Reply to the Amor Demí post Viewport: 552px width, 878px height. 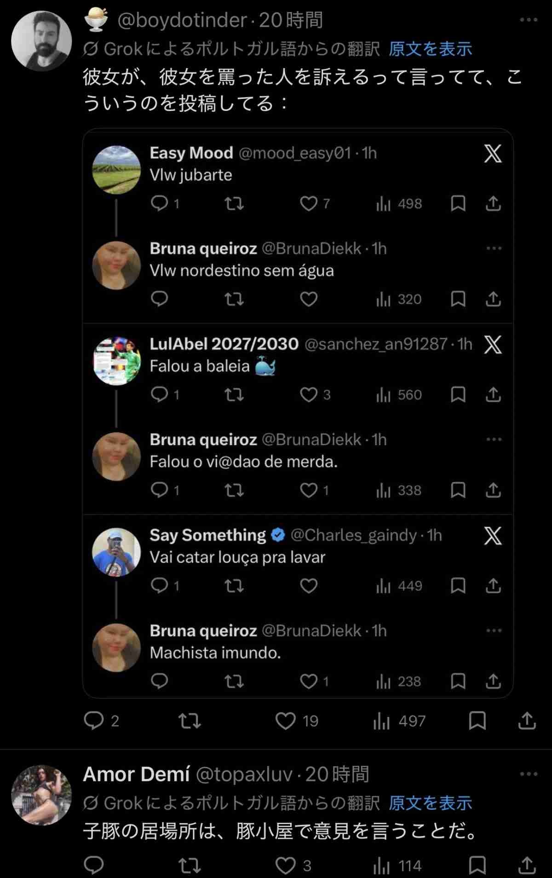coord(94,866)
